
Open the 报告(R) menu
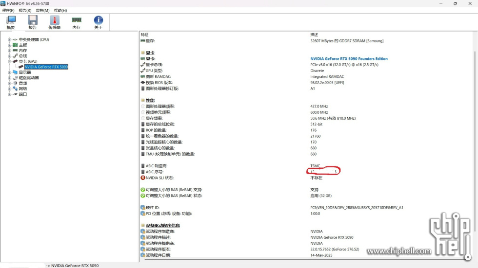coord(25,10)
